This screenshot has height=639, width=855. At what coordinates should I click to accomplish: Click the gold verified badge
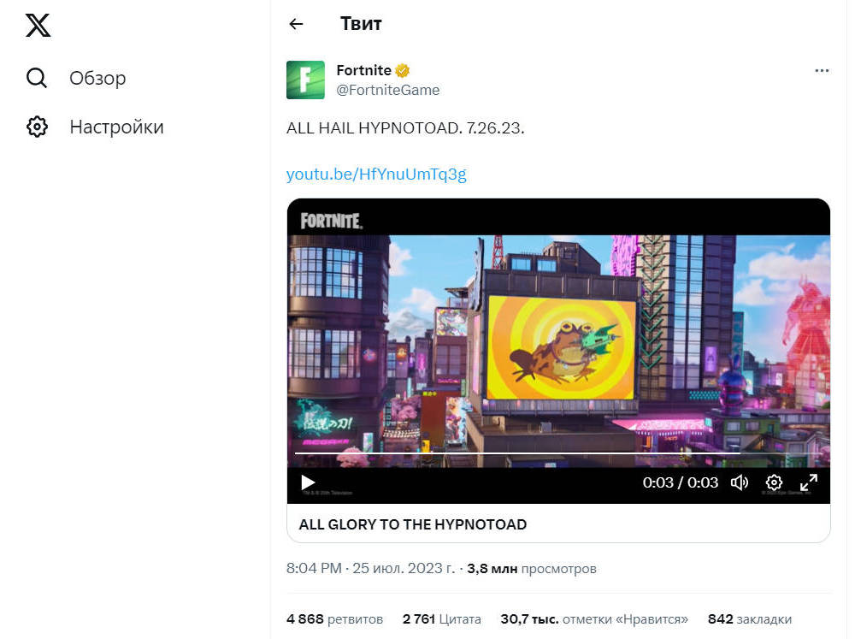pyautogui.click(x=403, y=70)
